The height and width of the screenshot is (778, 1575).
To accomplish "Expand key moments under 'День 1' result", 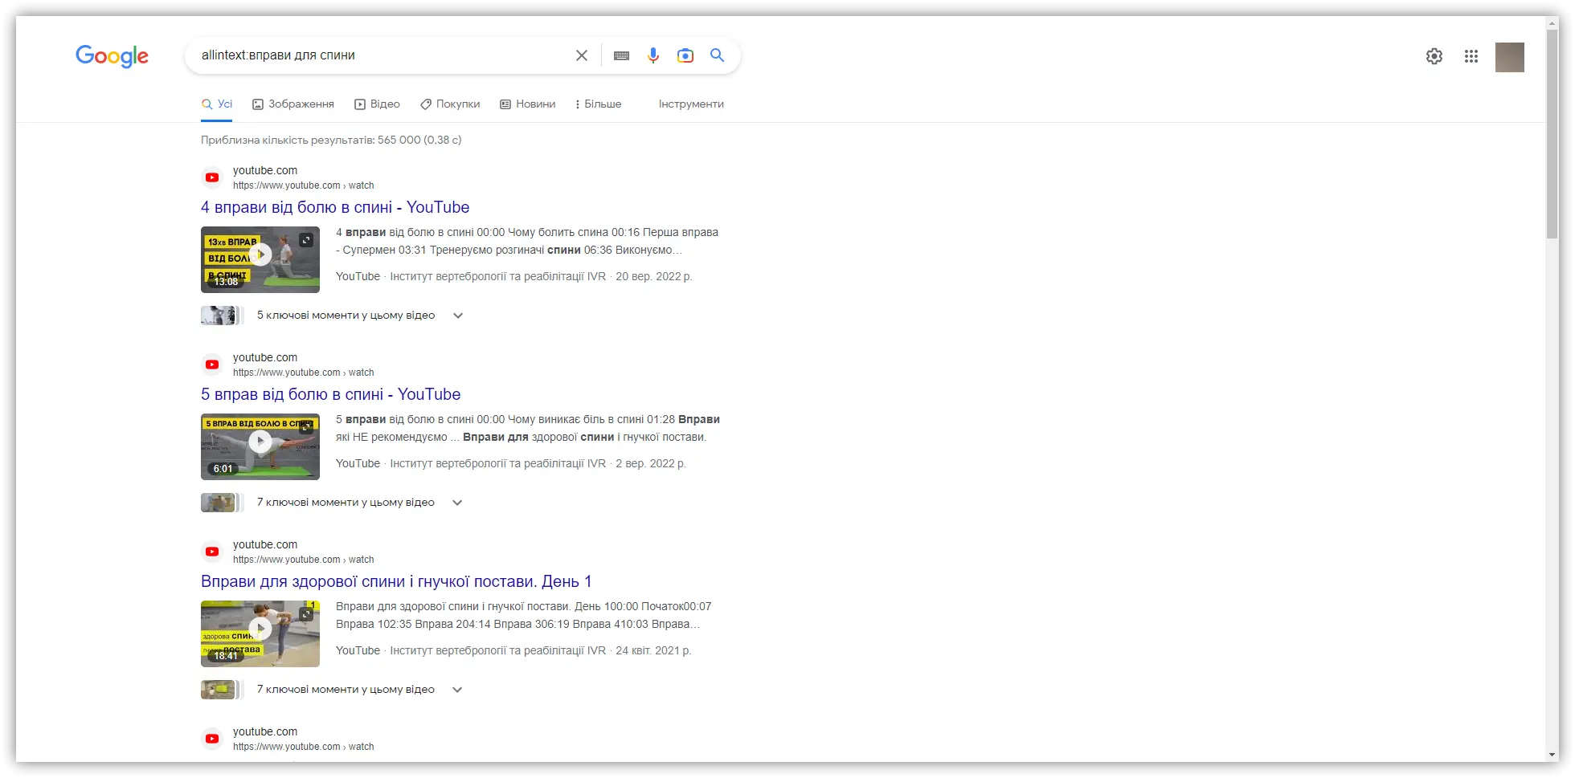I will 457,690.
